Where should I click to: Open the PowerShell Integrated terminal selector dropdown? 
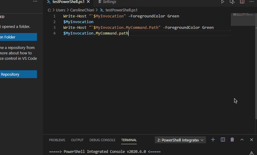180,140
